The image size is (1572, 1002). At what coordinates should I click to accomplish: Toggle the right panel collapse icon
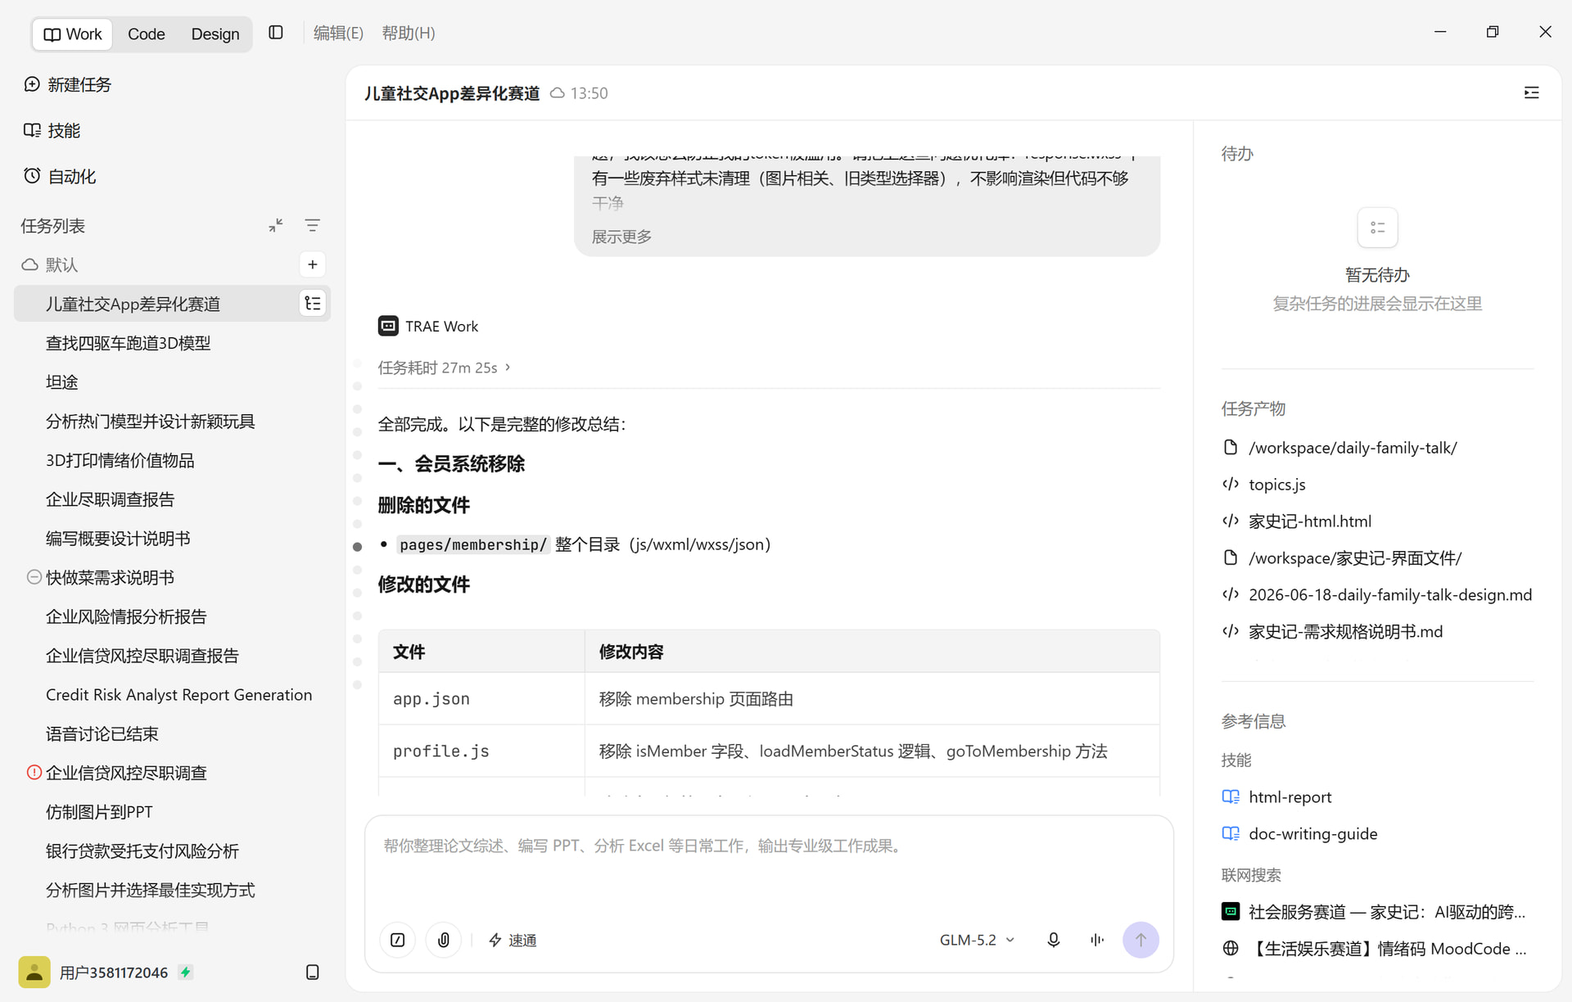click(1532, 93)
